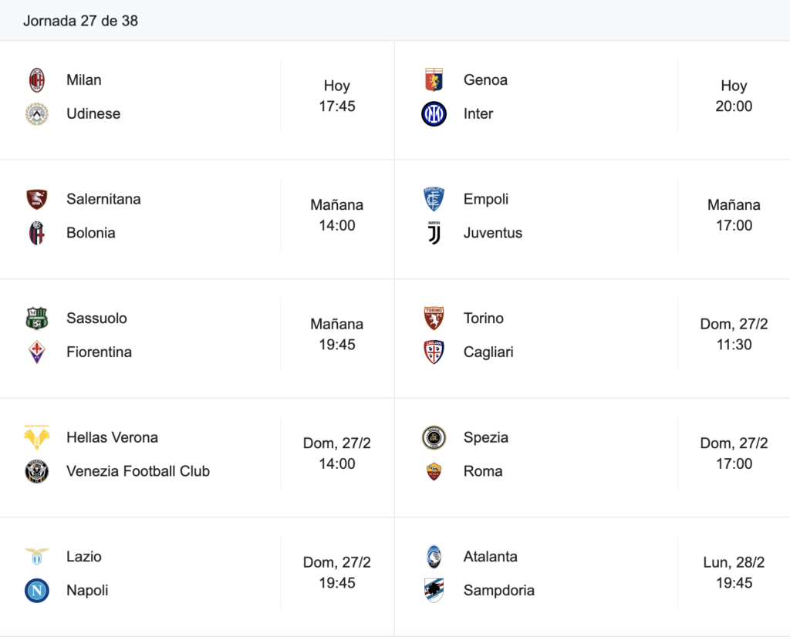
Task: Open the Venezia Football Club name
Action: click(x=138, y=471)
